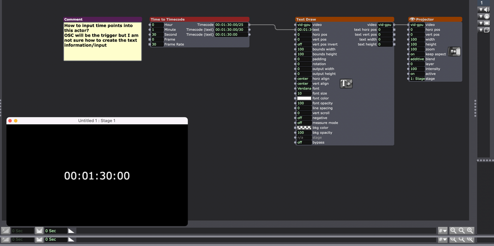
Task: Click the white font color swatch
Action: [x=304, y=98]
